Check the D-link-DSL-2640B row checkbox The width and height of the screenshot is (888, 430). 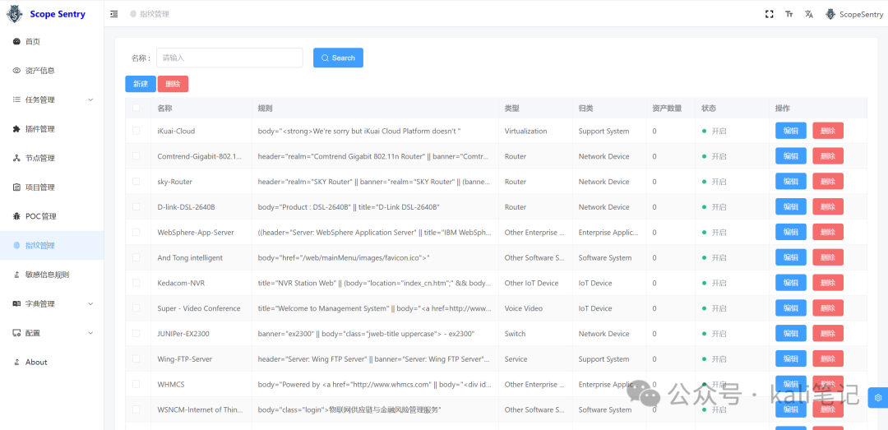pyautogui.click(x=136, y=207)
